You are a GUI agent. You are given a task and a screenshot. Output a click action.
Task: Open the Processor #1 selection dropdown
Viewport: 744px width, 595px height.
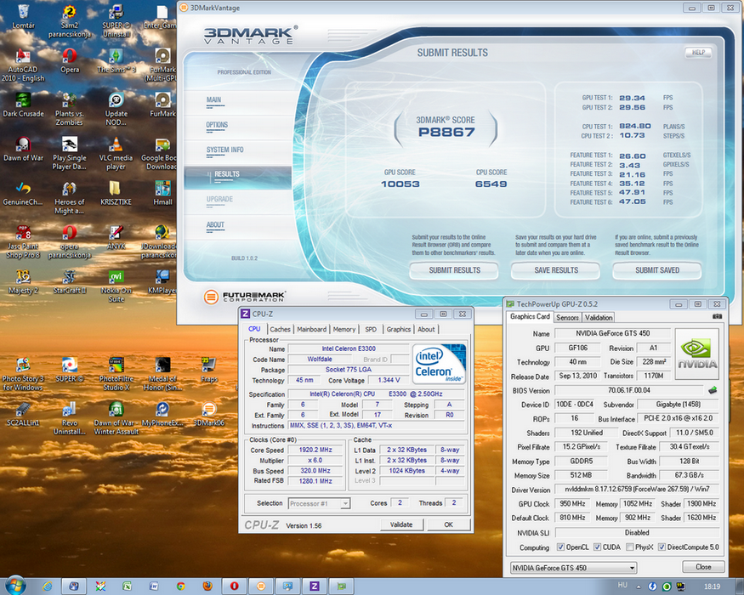(320, 503)
